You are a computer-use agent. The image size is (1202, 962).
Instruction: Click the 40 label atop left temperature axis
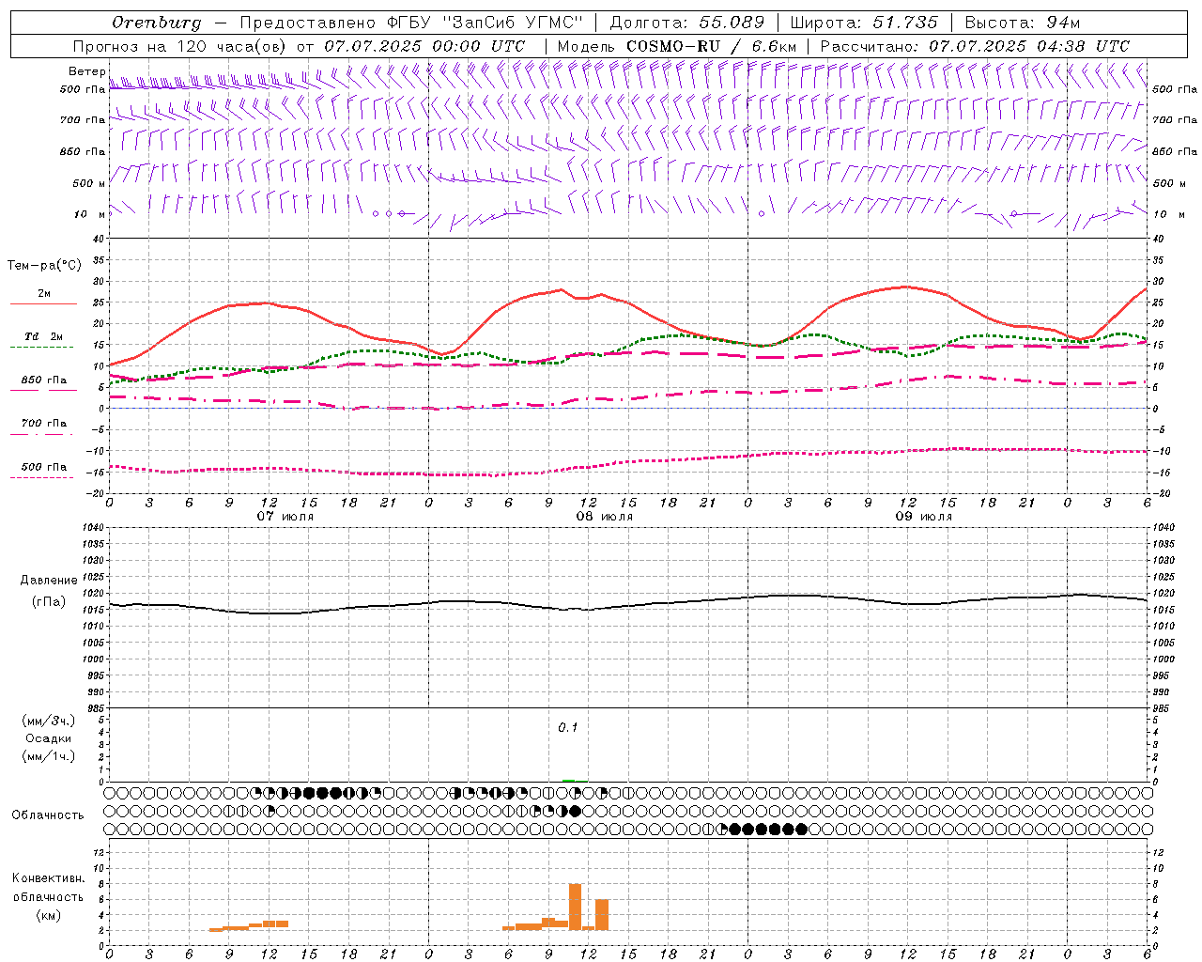pos(99,239)
